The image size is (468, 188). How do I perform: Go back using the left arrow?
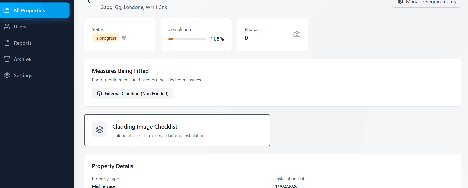coord(90,2)
